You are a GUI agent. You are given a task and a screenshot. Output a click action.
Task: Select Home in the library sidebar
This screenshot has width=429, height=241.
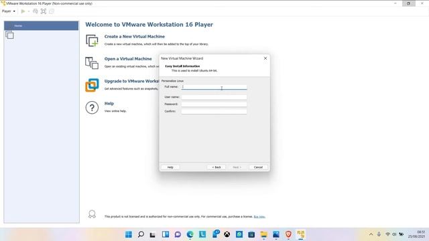point(41,25)
